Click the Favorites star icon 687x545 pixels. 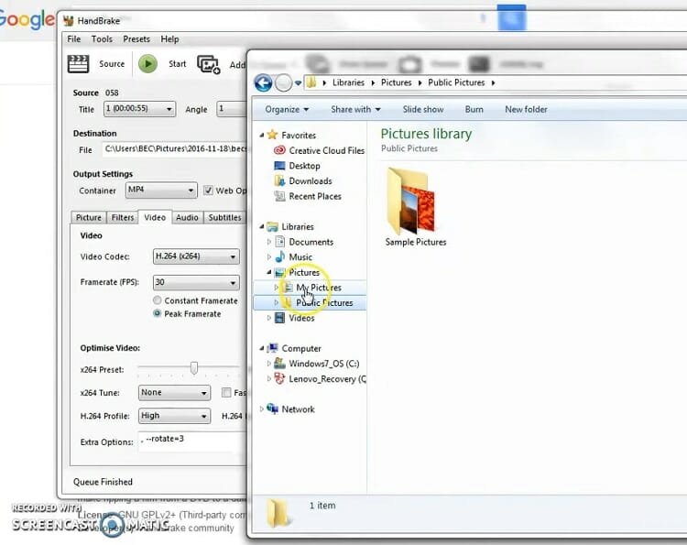[272, 135]
